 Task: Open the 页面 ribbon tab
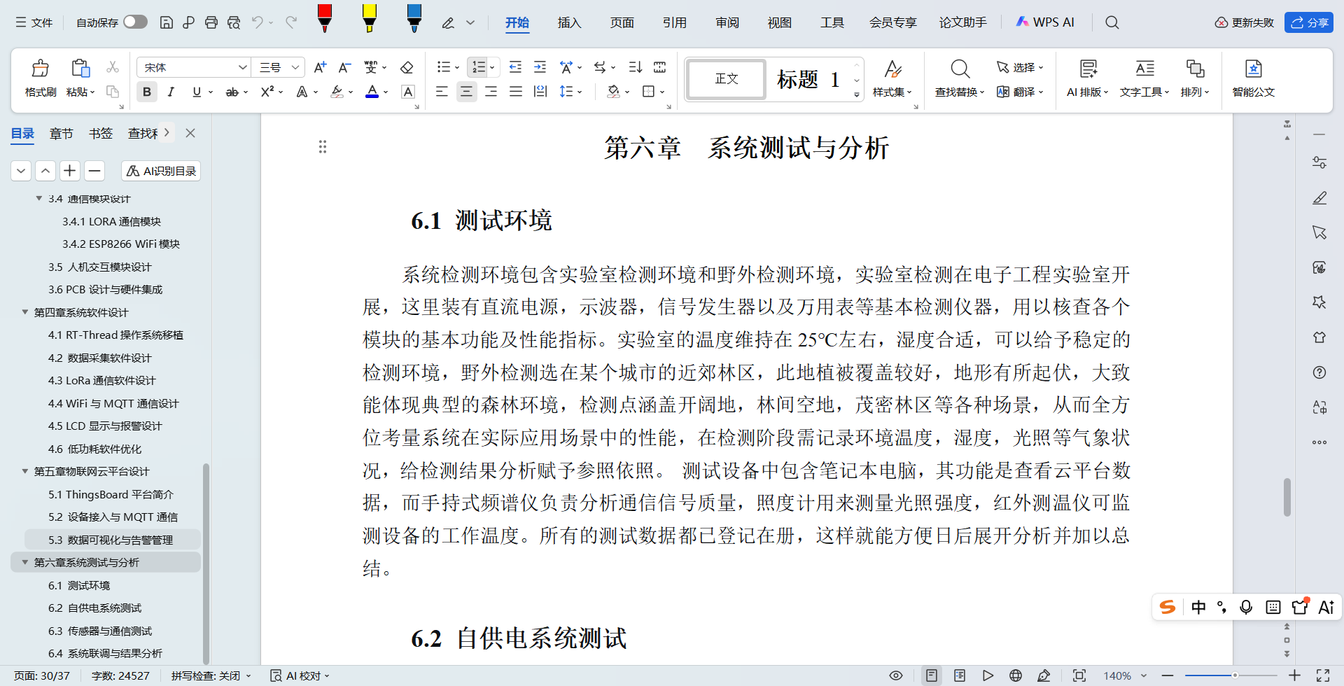(622, 22)
